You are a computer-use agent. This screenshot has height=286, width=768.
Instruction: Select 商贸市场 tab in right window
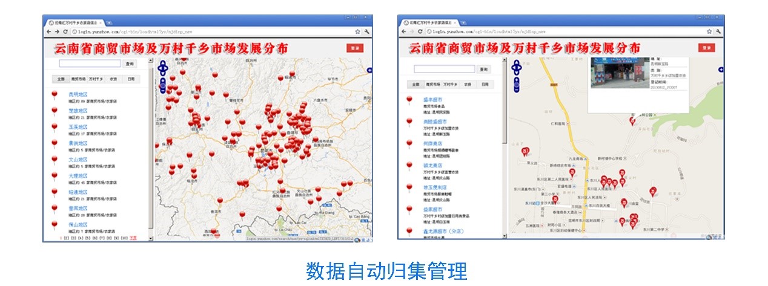click(x=432, y=85)
